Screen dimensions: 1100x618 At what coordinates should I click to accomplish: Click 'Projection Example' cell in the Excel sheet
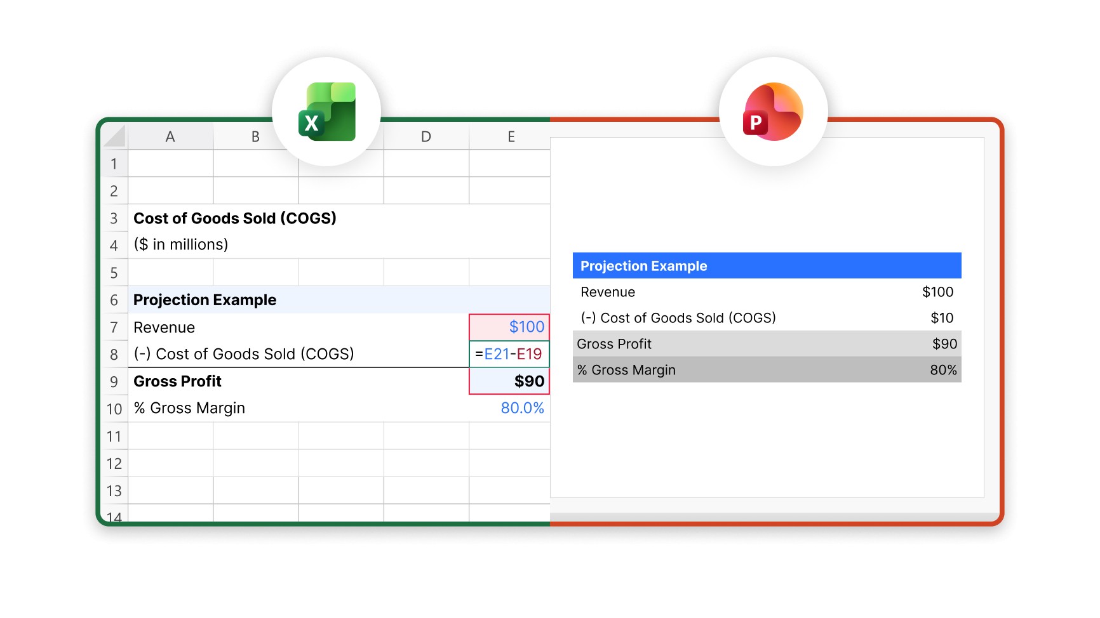(205, 300)
